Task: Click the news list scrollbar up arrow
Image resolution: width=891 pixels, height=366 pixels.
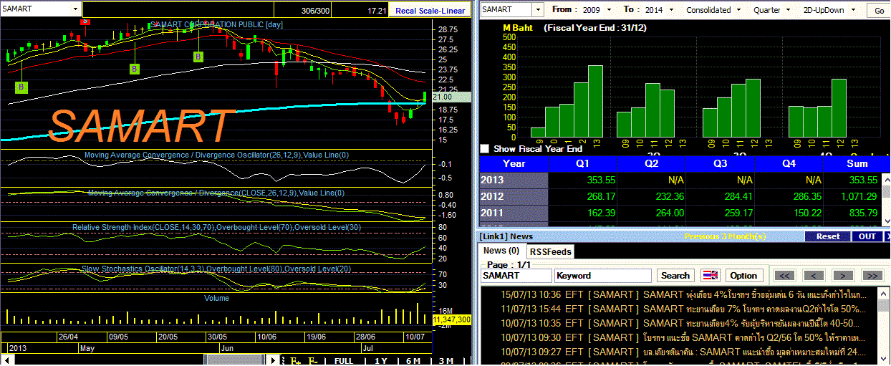Action: [x=882, y=293]
